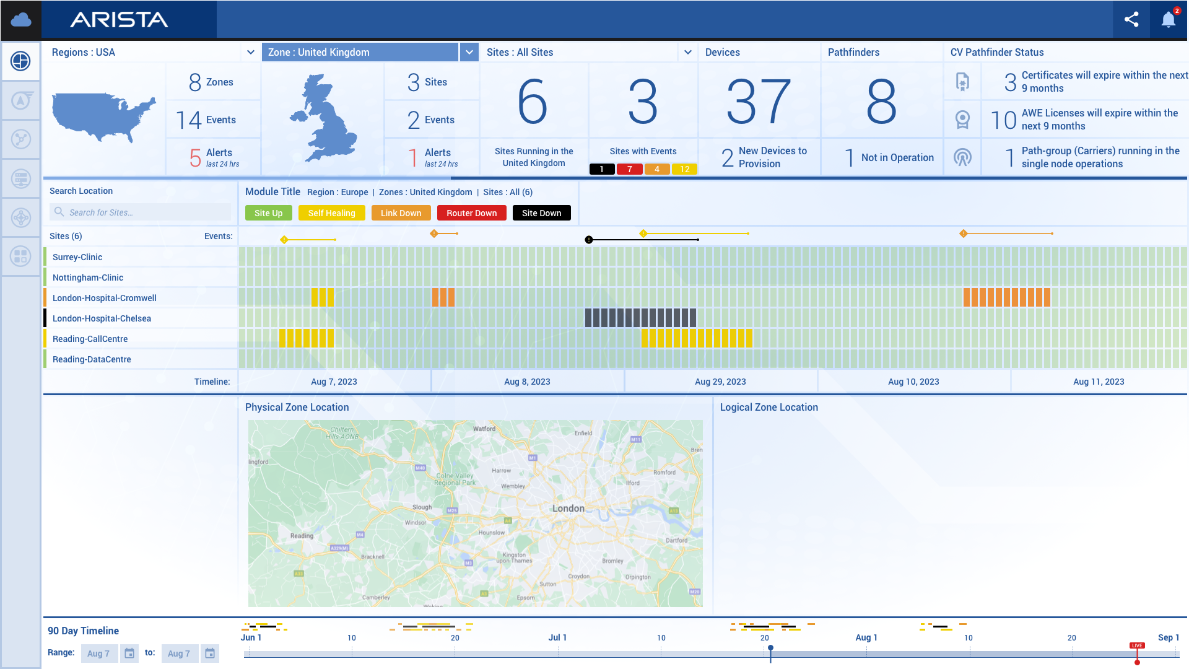Click the certificates status icon
Screen dimensions: 1189x669
click(x=962, y=82)
